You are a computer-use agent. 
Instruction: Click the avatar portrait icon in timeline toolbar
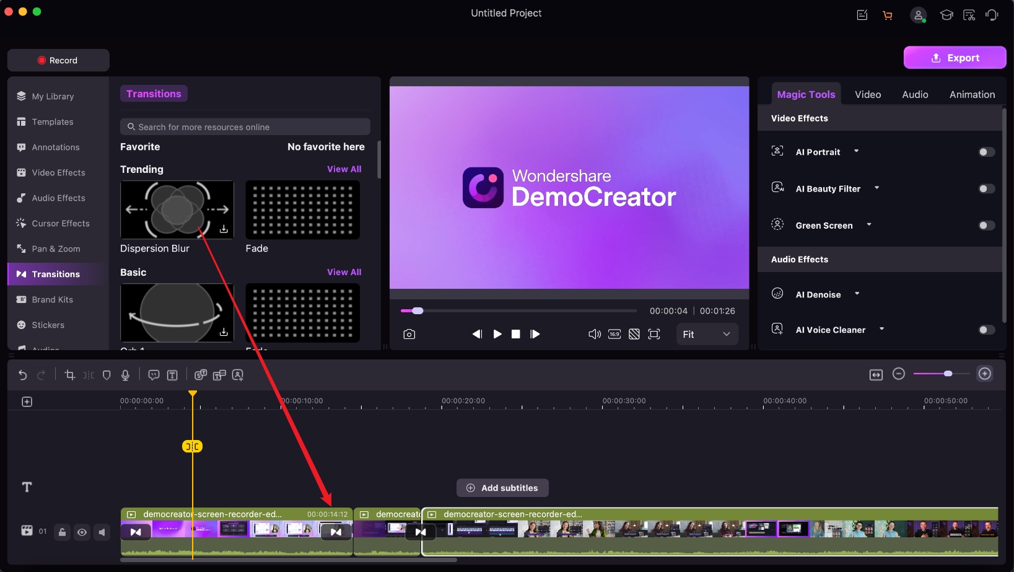238,375
